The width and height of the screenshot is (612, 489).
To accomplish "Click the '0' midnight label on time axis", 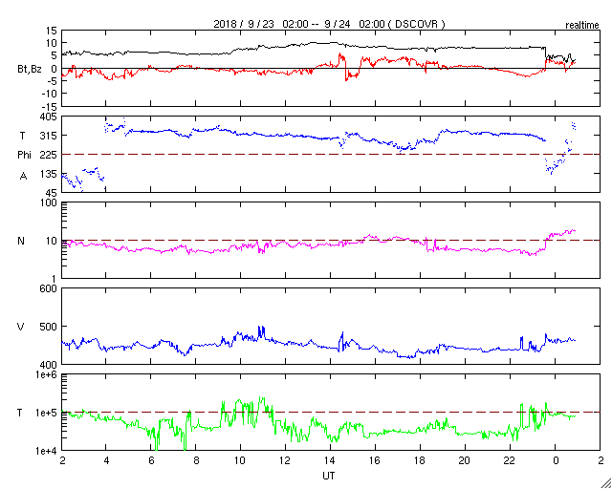I will [555, 459].
